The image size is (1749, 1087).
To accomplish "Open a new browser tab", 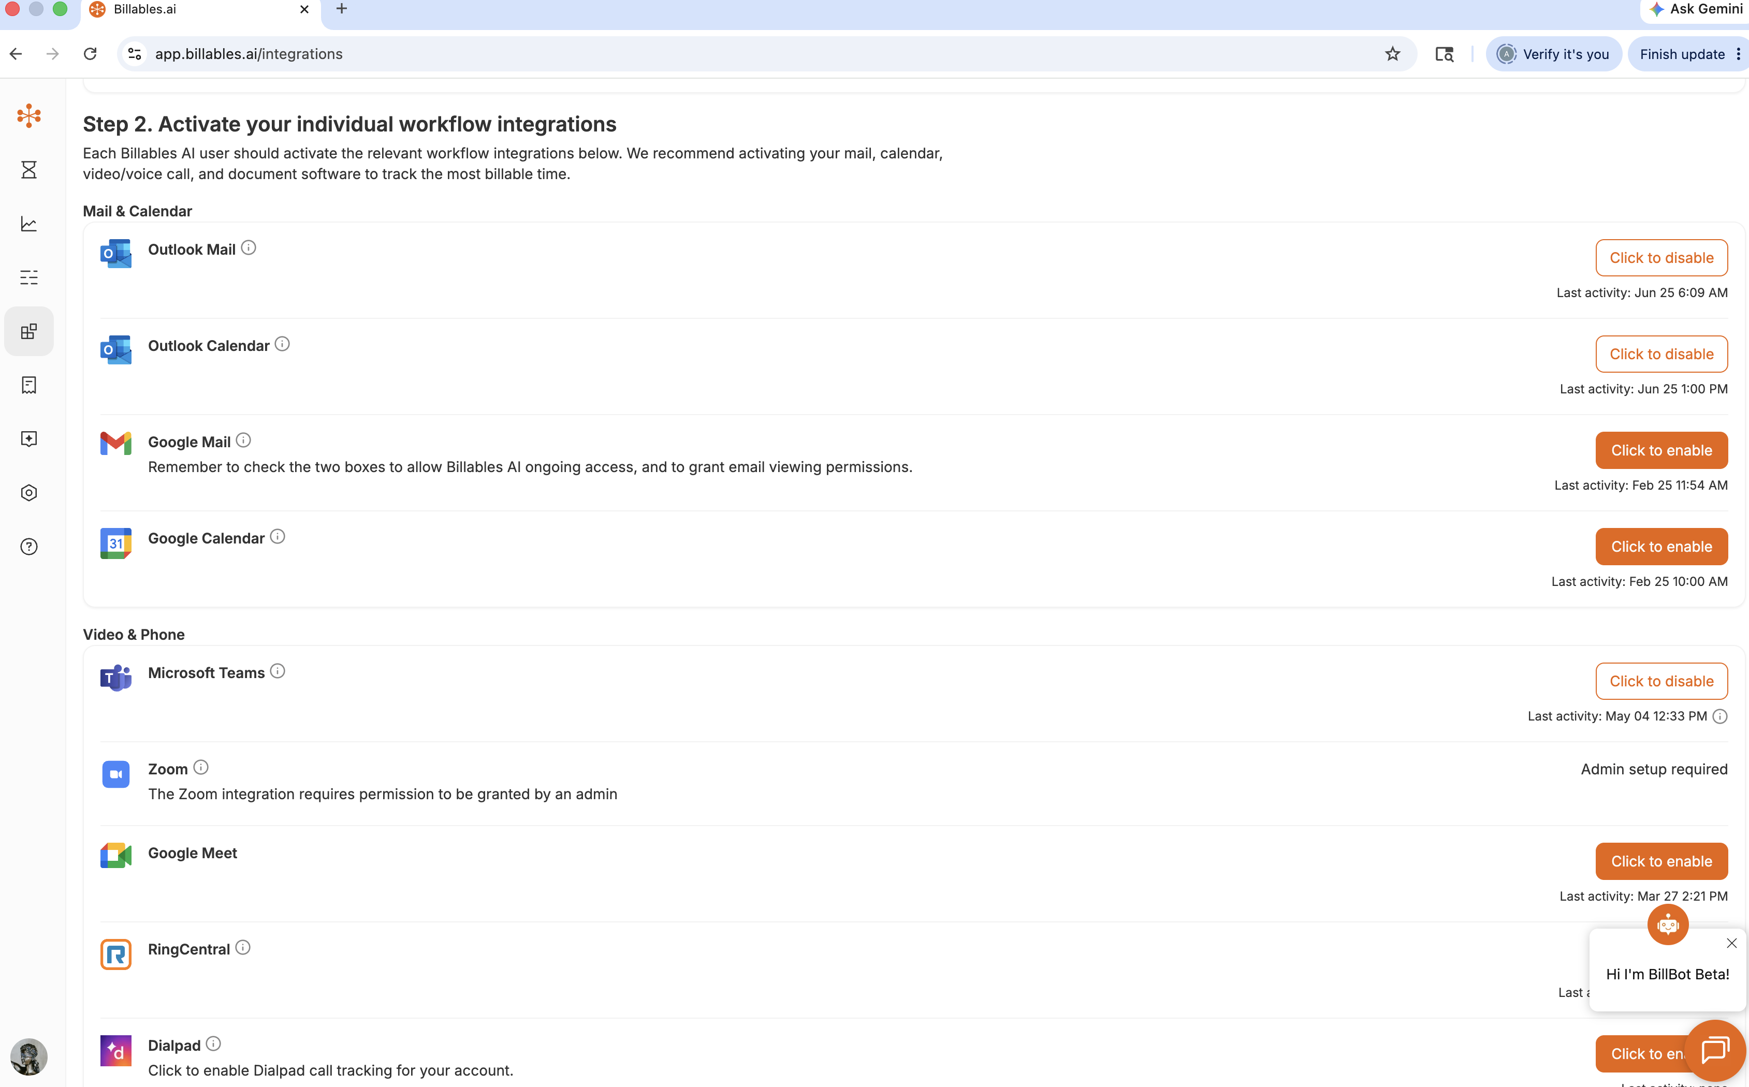I will pos(342,9).
